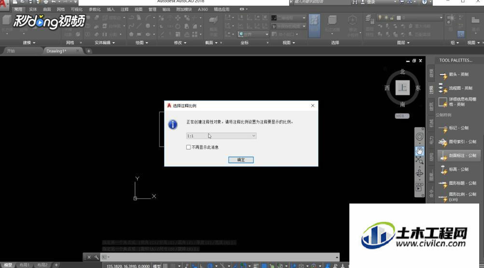Open the WCS dropdown below ViewCube
Image resolution: width=484 pixels, height=268 pixels.
point(402,116)
